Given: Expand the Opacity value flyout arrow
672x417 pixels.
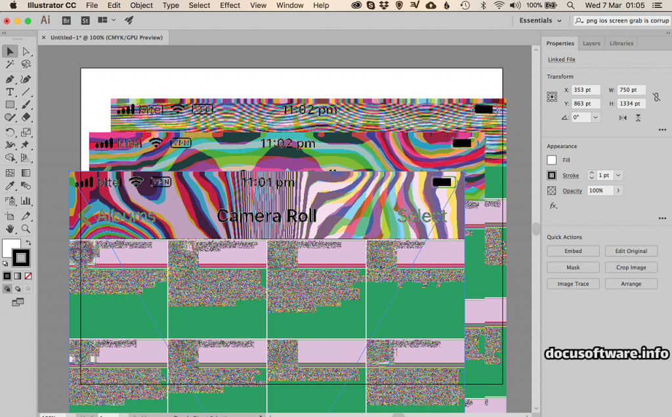Looking at the screenshot, I should pyautogui.click(x=618, y=191).
